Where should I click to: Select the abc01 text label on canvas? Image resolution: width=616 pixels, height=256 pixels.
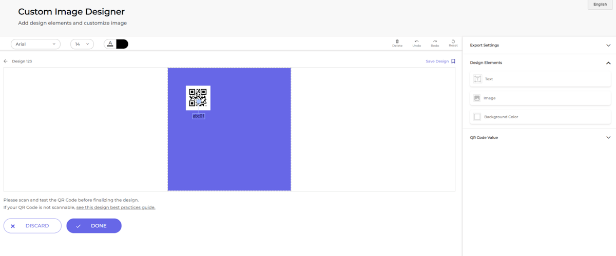[199, 116]
